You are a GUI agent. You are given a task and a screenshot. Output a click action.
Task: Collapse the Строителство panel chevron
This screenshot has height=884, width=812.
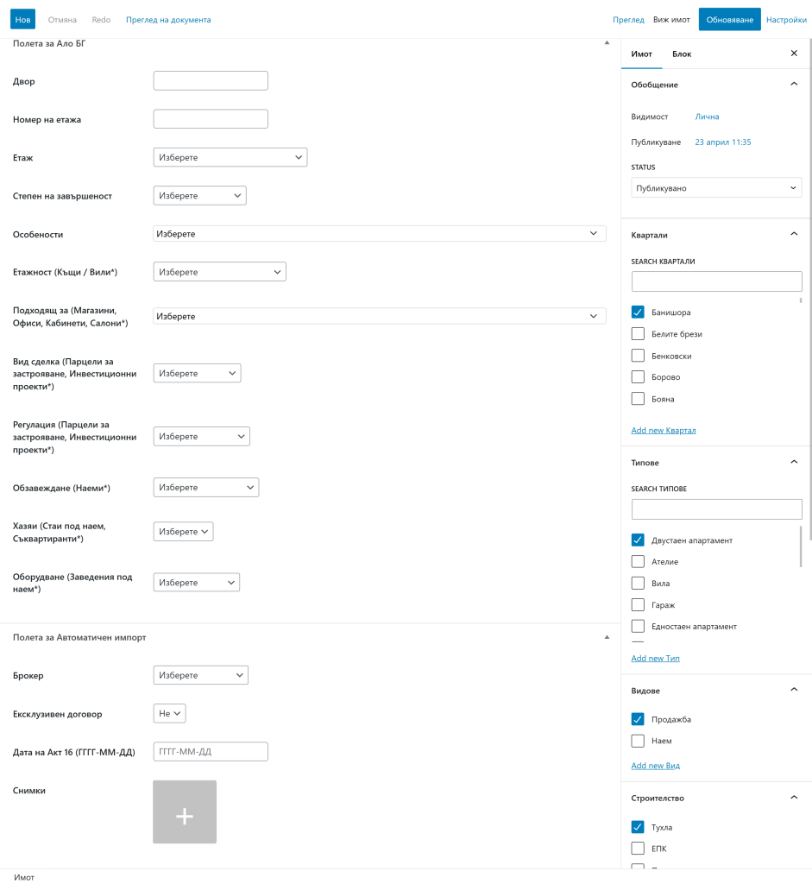[x=794, y=798]
